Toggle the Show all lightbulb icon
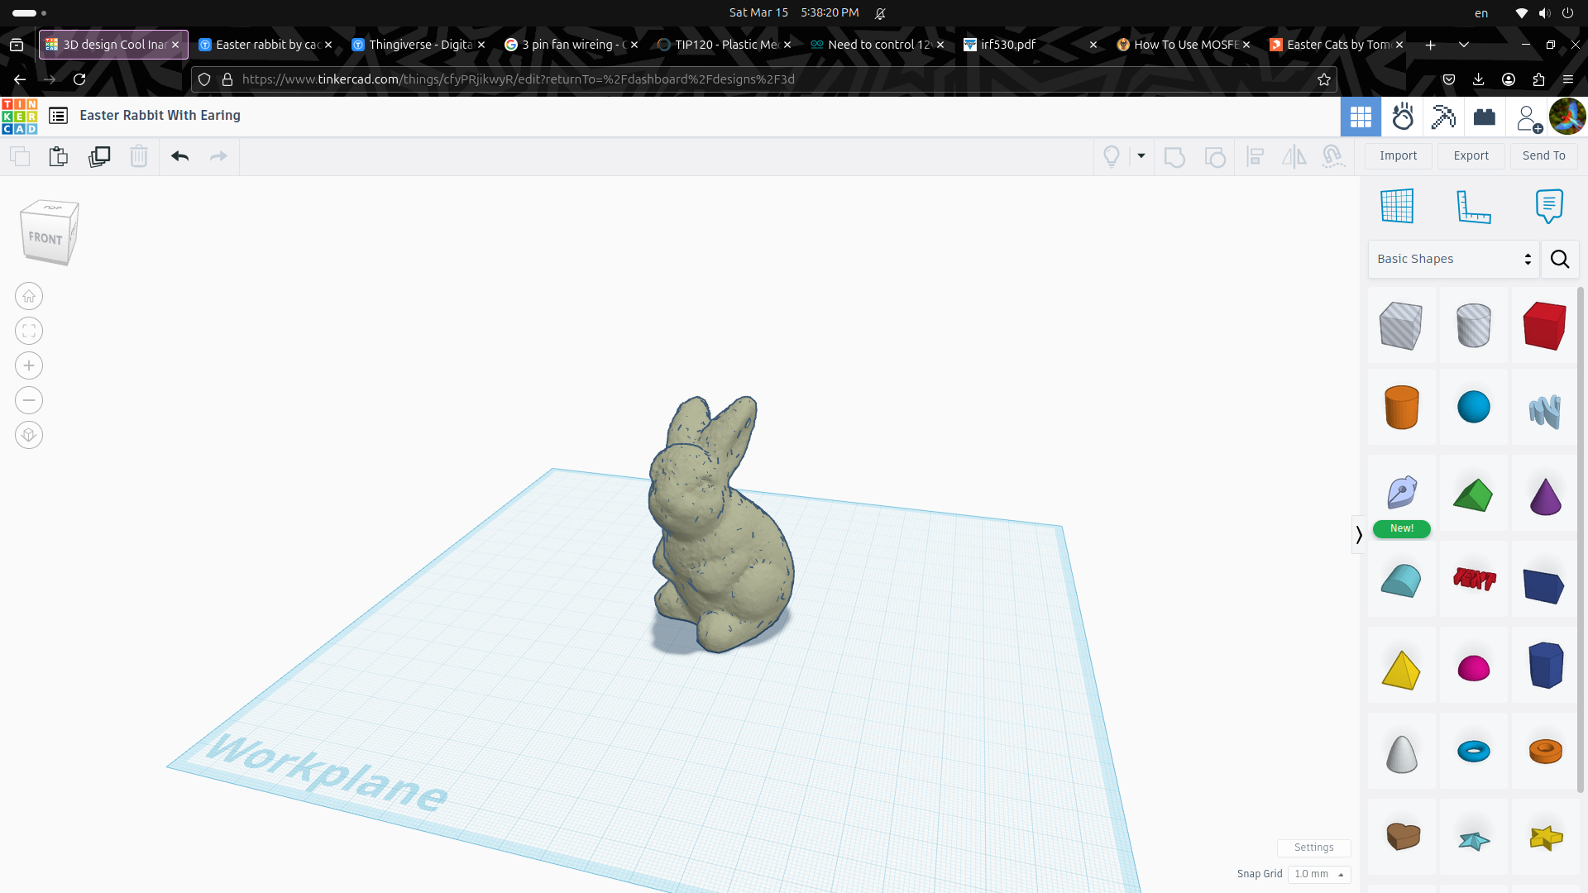 1112,156
